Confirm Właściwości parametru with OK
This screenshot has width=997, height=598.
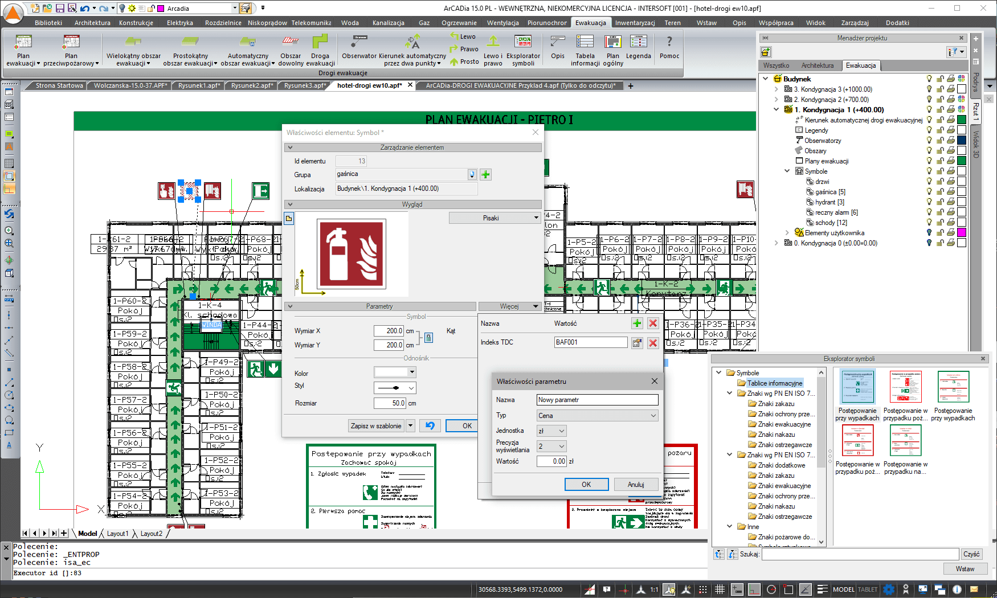click(586, 485)
